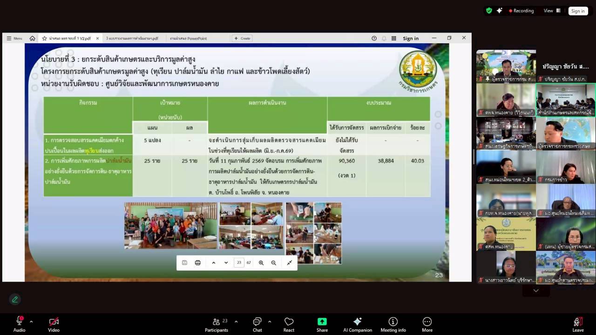Click the Create button
This screenshot has height=335, width=596.
[x=242, y=39]
